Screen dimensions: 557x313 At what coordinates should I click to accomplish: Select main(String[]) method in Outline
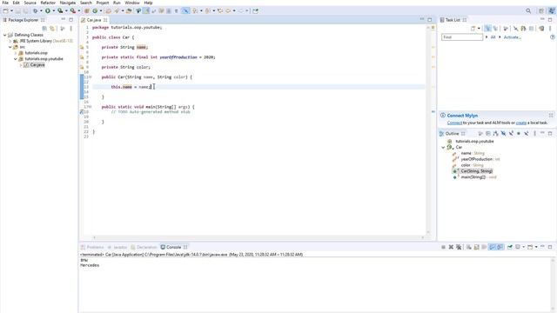(x=473, y=177)
